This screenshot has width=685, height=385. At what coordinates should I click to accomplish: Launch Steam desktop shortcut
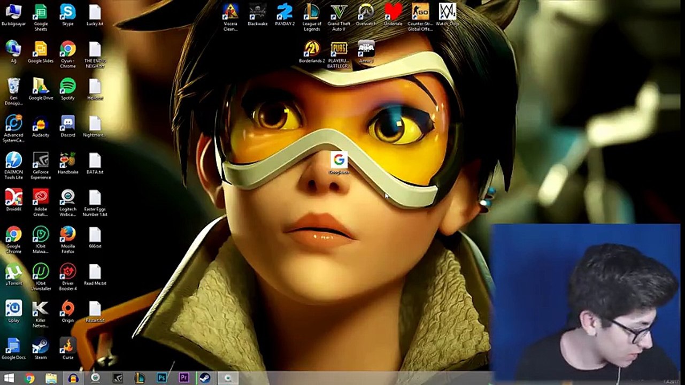coord(41,348)
